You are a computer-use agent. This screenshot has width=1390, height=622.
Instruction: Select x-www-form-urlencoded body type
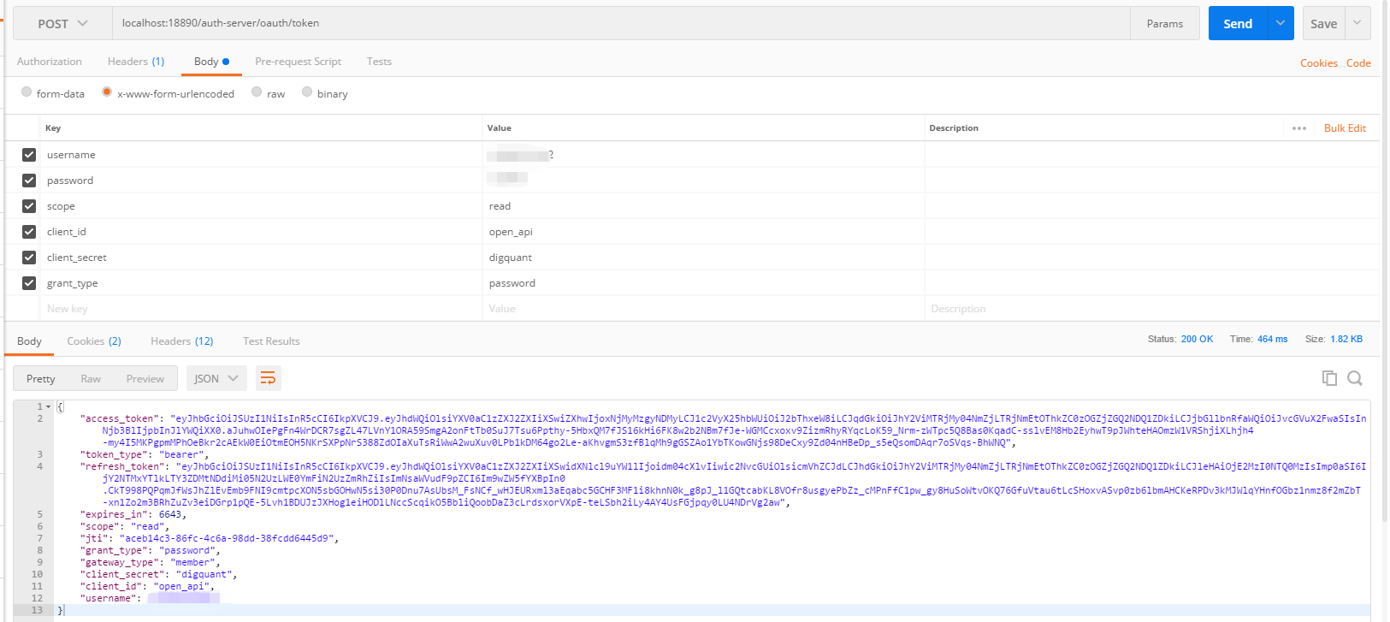(x=107, y=92)
